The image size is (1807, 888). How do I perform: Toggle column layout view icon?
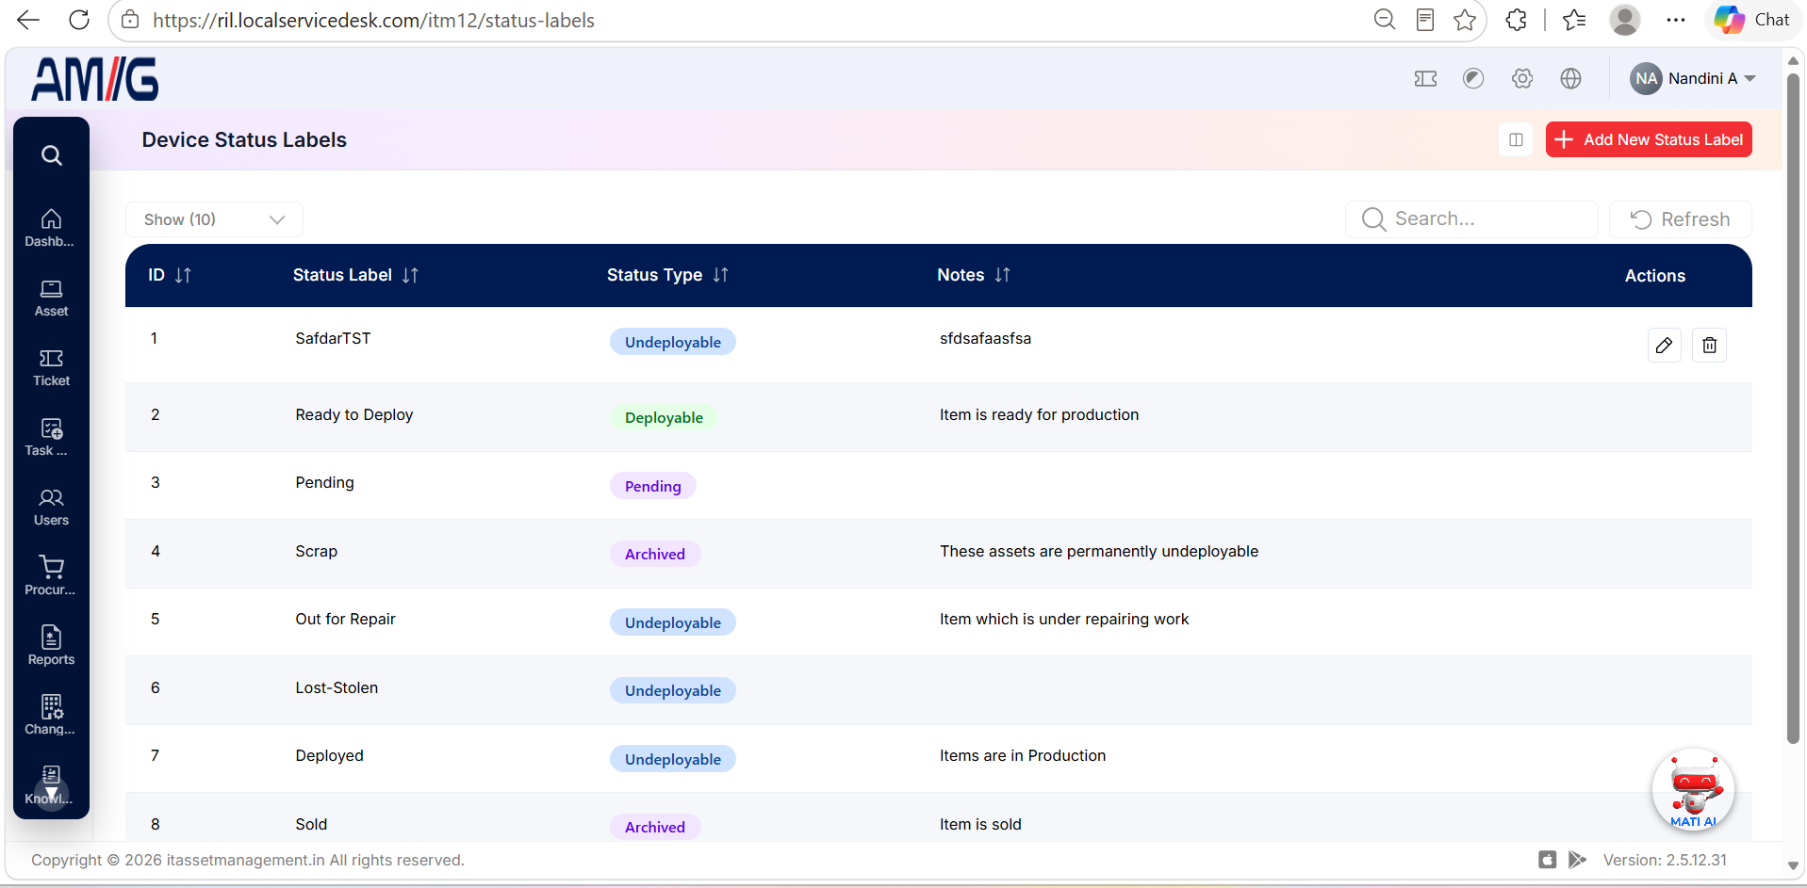[x=1516, y=139]
